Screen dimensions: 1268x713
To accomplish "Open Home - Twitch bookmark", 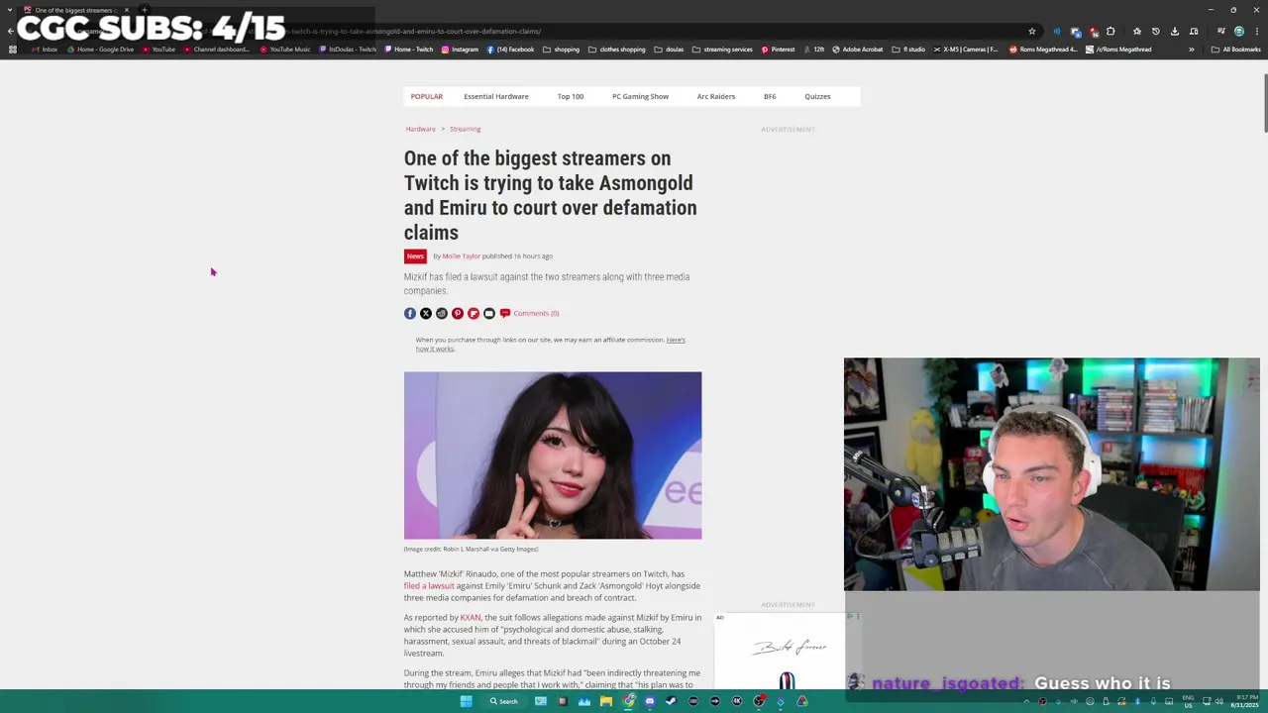I will [x=409, y=50].
